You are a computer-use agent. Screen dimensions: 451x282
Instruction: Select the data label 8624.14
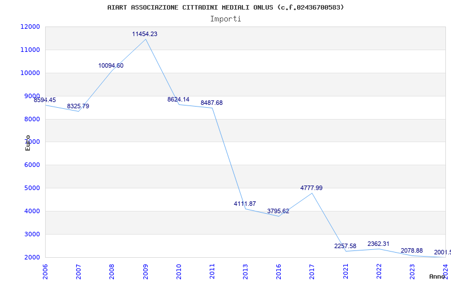click(178, 100)
